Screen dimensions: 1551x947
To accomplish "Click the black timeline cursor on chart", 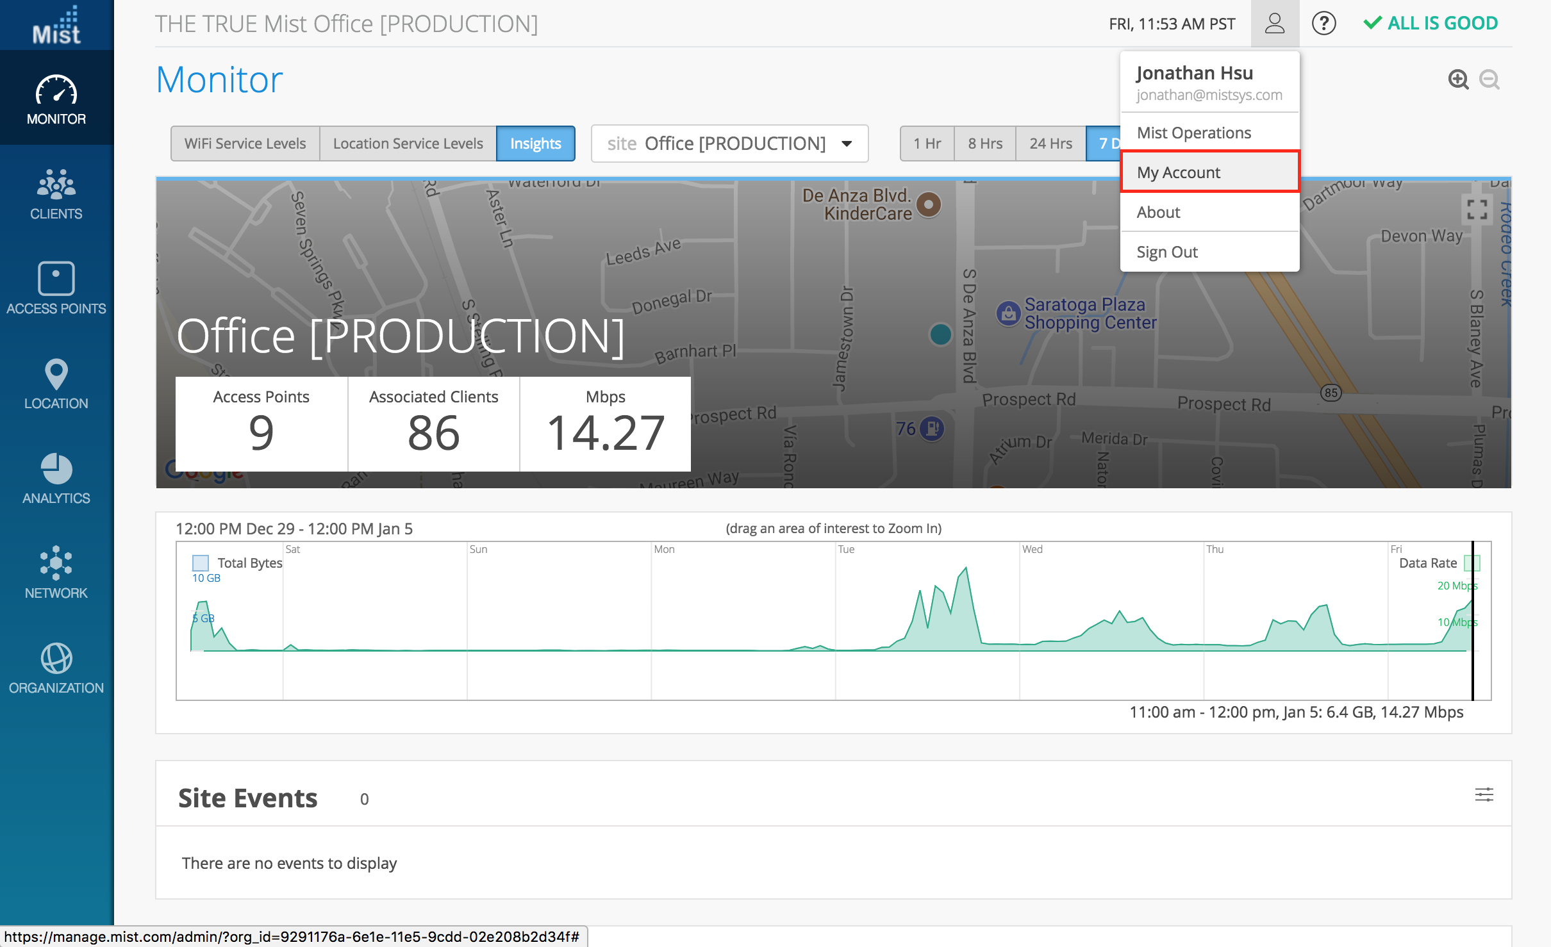I will click(x=1473, y=620).
